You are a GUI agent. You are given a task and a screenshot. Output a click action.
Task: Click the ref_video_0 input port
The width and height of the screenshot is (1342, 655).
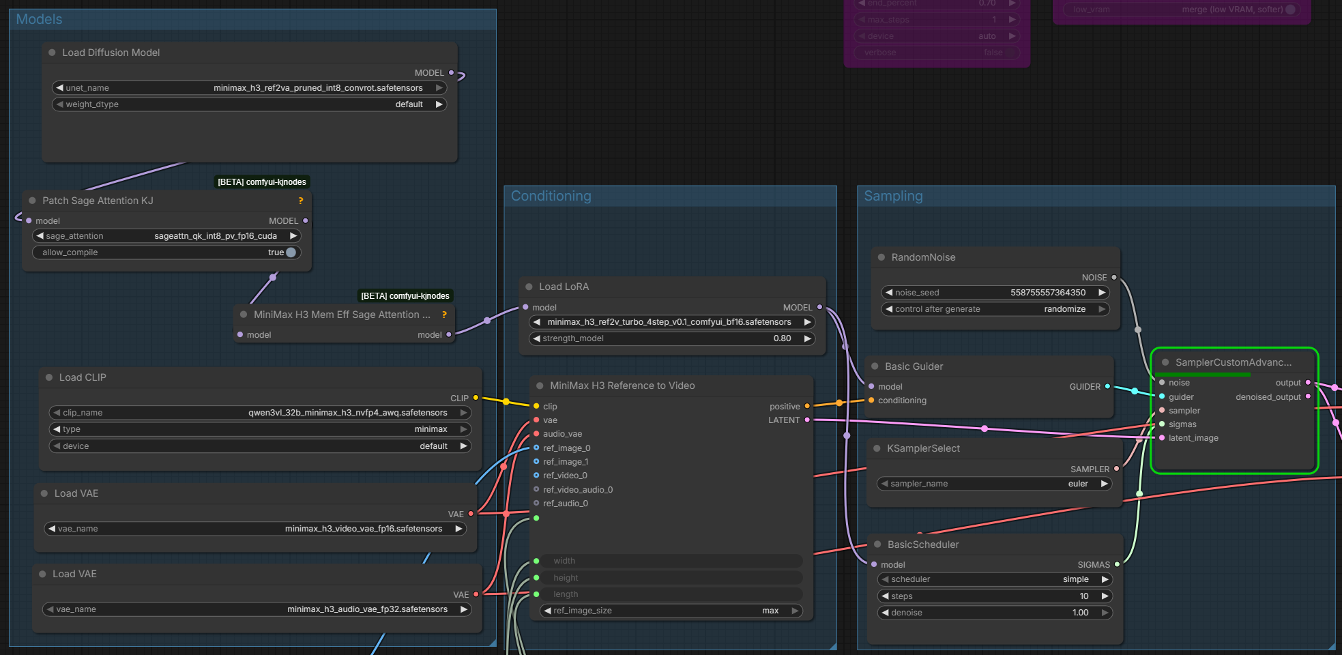[x=536, y=475]
